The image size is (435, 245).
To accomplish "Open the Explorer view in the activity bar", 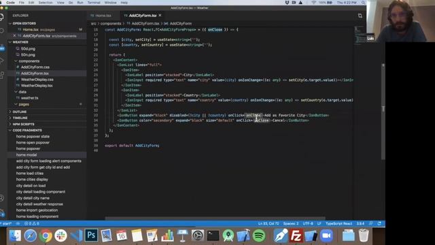I will [x=1, y=17].
